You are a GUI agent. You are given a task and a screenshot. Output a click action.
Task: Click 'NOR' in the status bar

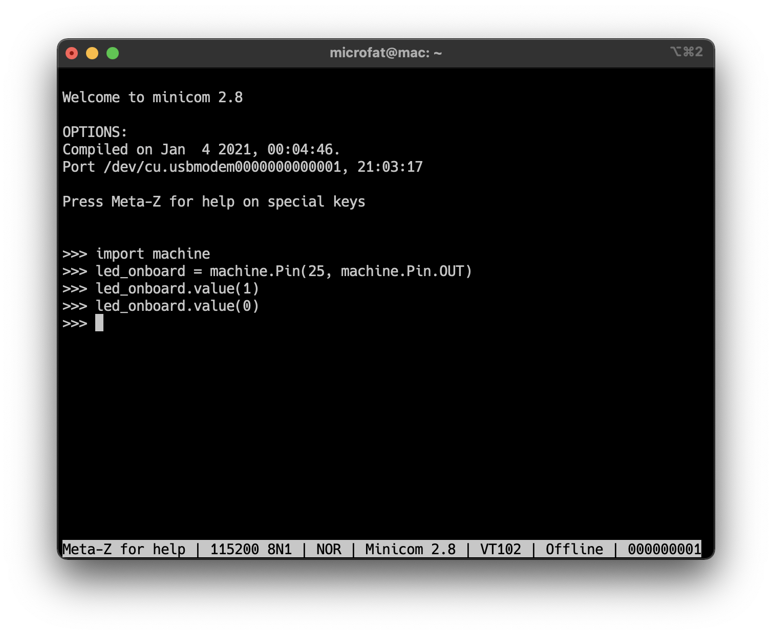[329, 549]
